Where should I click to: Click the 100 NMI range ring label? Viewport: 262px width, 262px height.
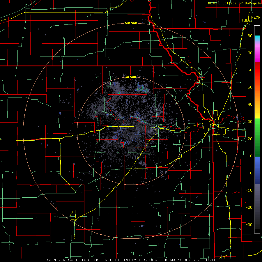(131, 23)
